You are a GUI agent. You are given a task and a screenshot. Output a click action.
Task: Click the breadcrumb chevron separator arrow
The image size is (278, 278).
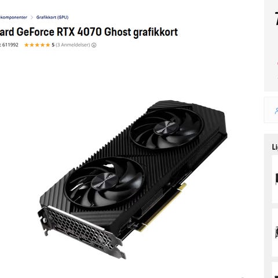(32, 17)
